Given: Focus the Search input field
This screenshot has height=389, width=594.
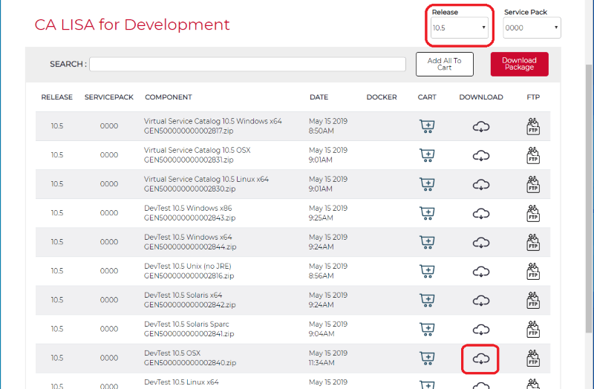Looking at the screenshot, I should 247,65.
